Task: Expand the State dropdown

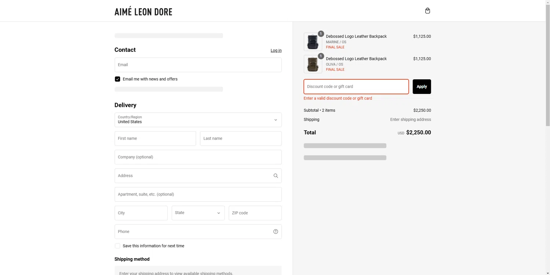Action: [x=198, y=213]
